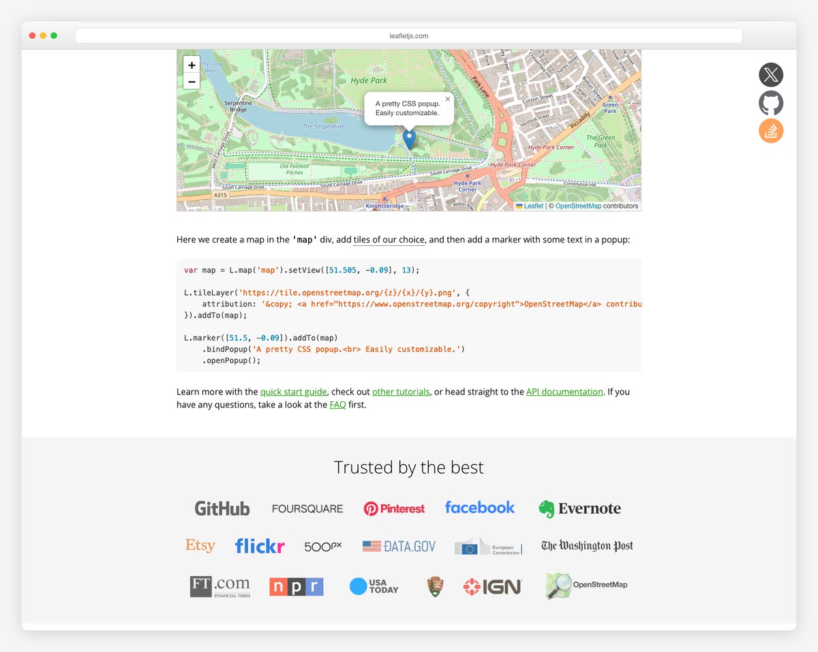Open the quick start guide
This screenshot has width=818, height=652.
[x=293, y=392]
